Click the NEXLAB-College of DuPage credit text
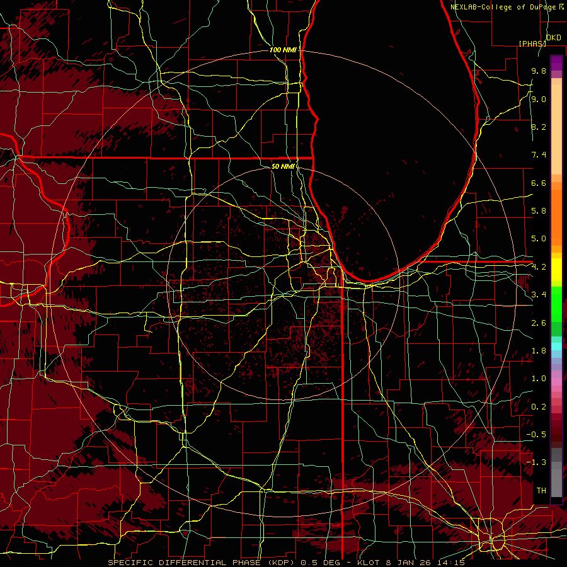 pos(504,7)
